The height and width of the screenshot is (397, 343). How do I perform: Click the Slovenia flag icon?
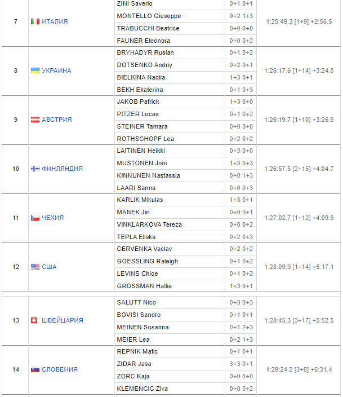click(x=35, y=369)
